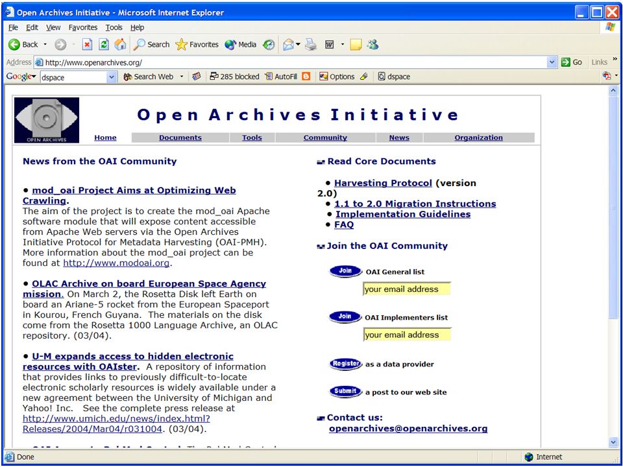Go to the Organization tab
The height and width of the screenshot is (467, 623).
479,138
